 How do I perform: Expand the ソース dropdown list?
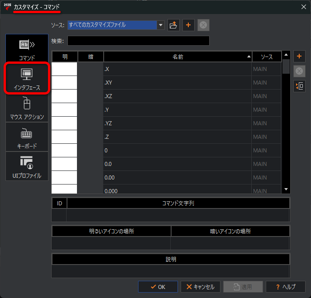pyautogui.click(x=161, y=25)
